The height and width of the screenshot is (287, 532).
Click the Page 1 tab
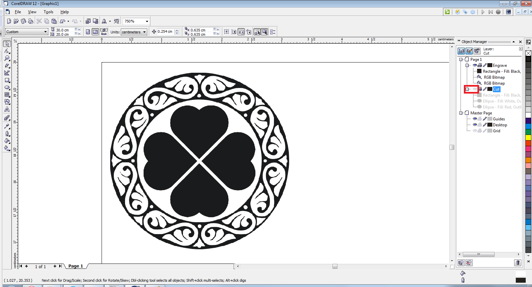point(76,266)
